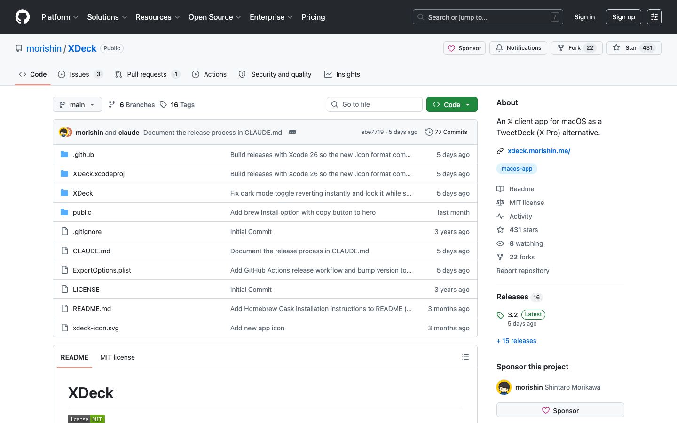
Task: Click the repository icon beside morishin
Action: 19,48
